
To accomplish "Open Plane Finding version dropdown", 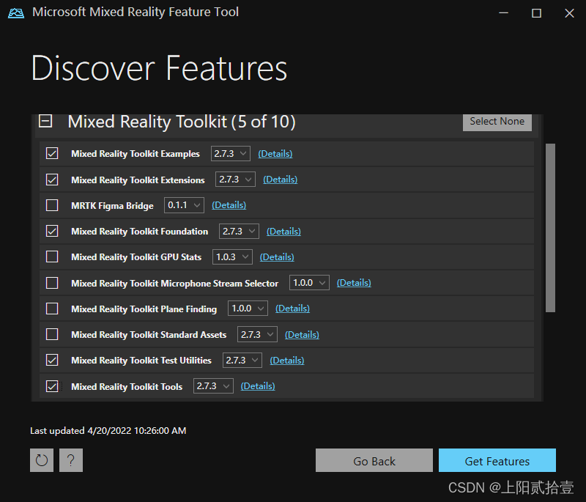I will [248, 309].
